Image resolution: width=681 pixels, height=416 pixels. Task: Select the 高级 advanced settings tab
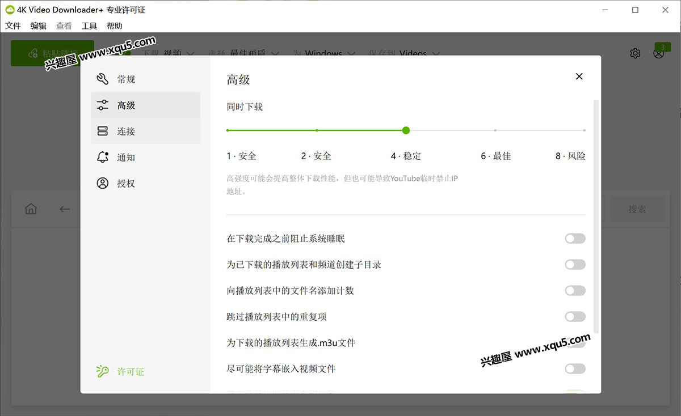145,105
